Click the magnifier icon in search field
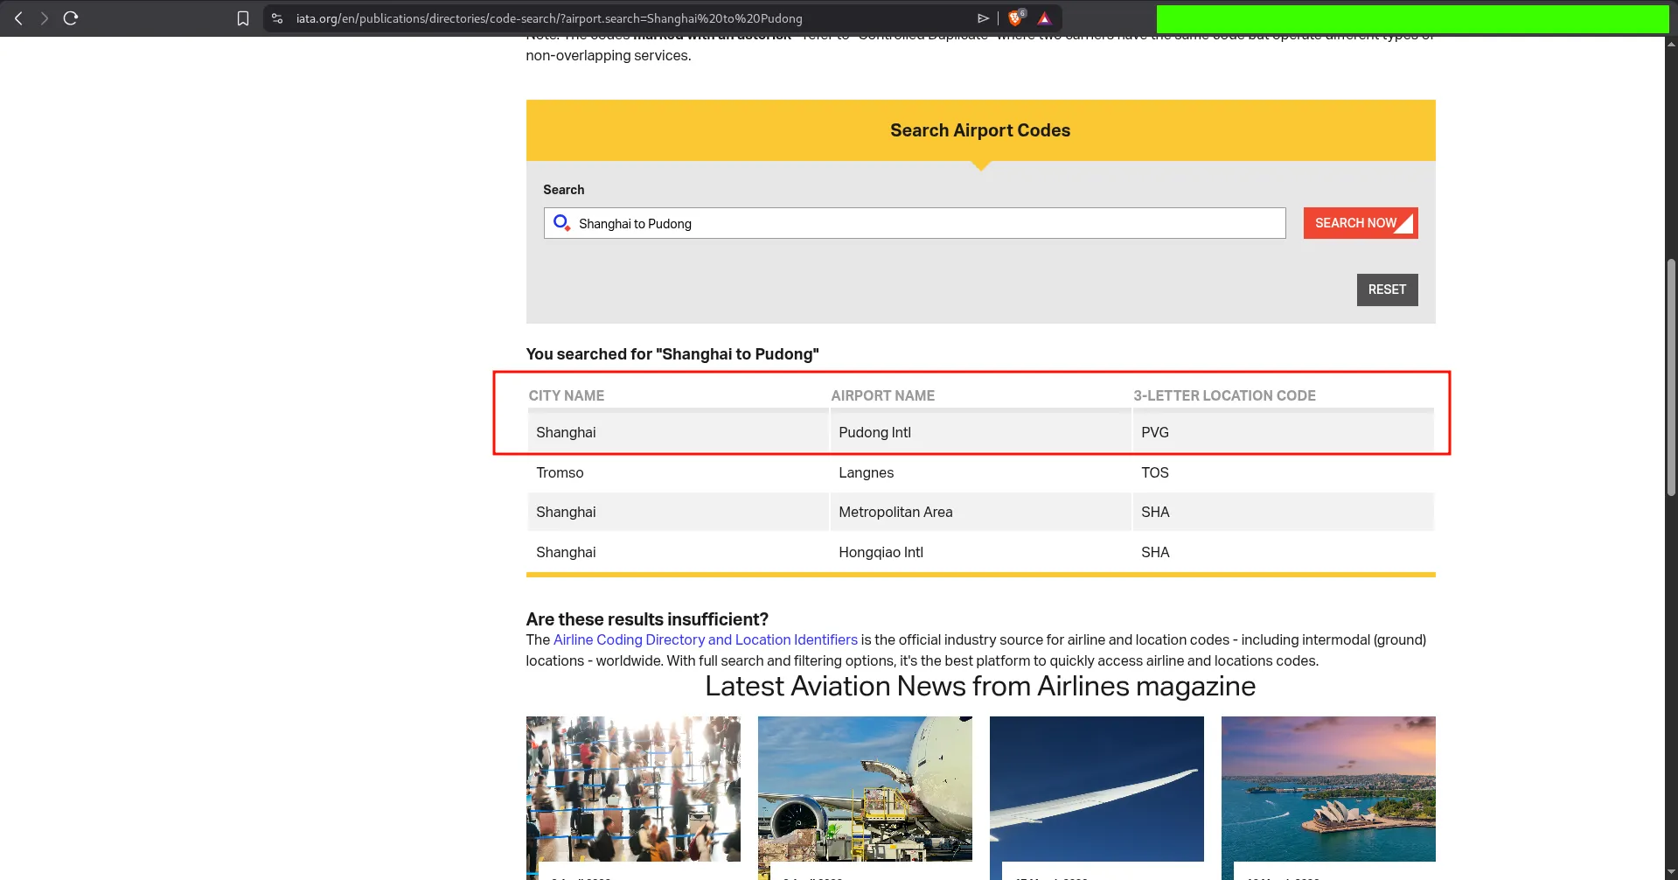 tap(561, 223)
